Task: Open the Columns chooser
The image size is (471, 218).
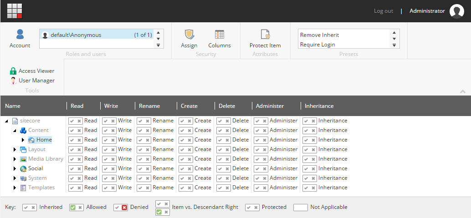Action: pyautogui.click(x=220, y=35)
